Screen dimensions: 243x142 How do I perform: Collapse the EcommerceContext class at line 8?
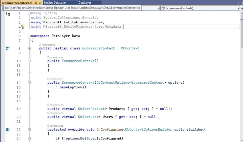coord(29,48)
